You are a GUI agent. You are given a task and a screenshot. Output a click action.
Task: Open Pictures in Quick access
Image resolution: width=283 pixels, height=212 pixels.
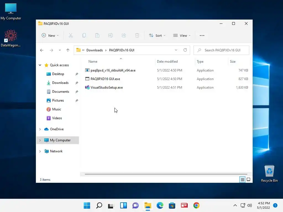(58, 100)
